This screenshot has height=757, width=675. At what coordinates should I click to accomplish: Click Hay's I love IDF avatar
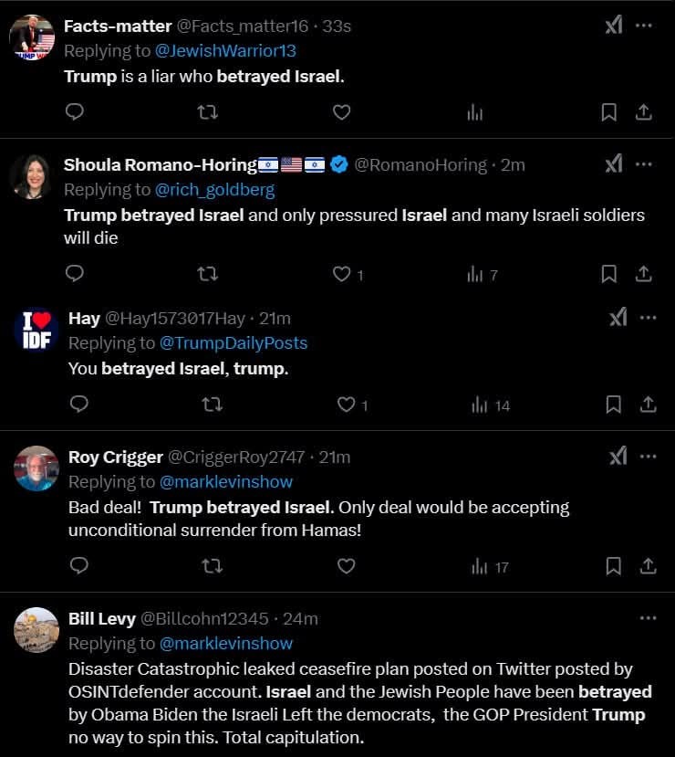point(36,331)
